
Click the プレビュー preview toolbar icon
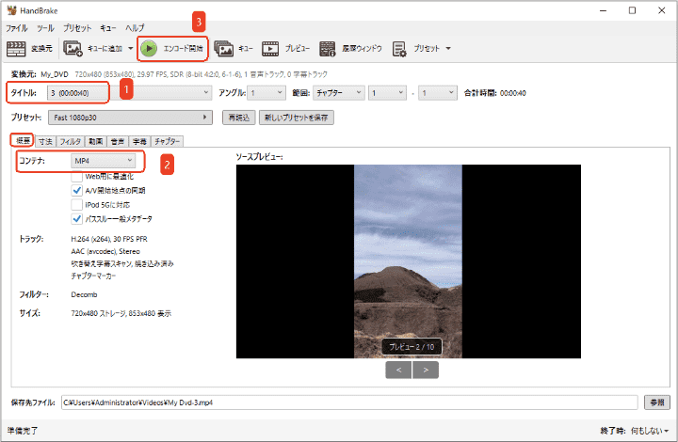tap(271, 48)
